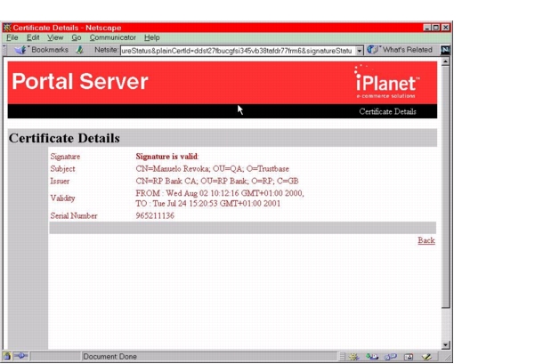Click the Subject value 'CN=Manuelo Revoka'
The height and width of the screenshot is (364, 543).
(173, 169)
